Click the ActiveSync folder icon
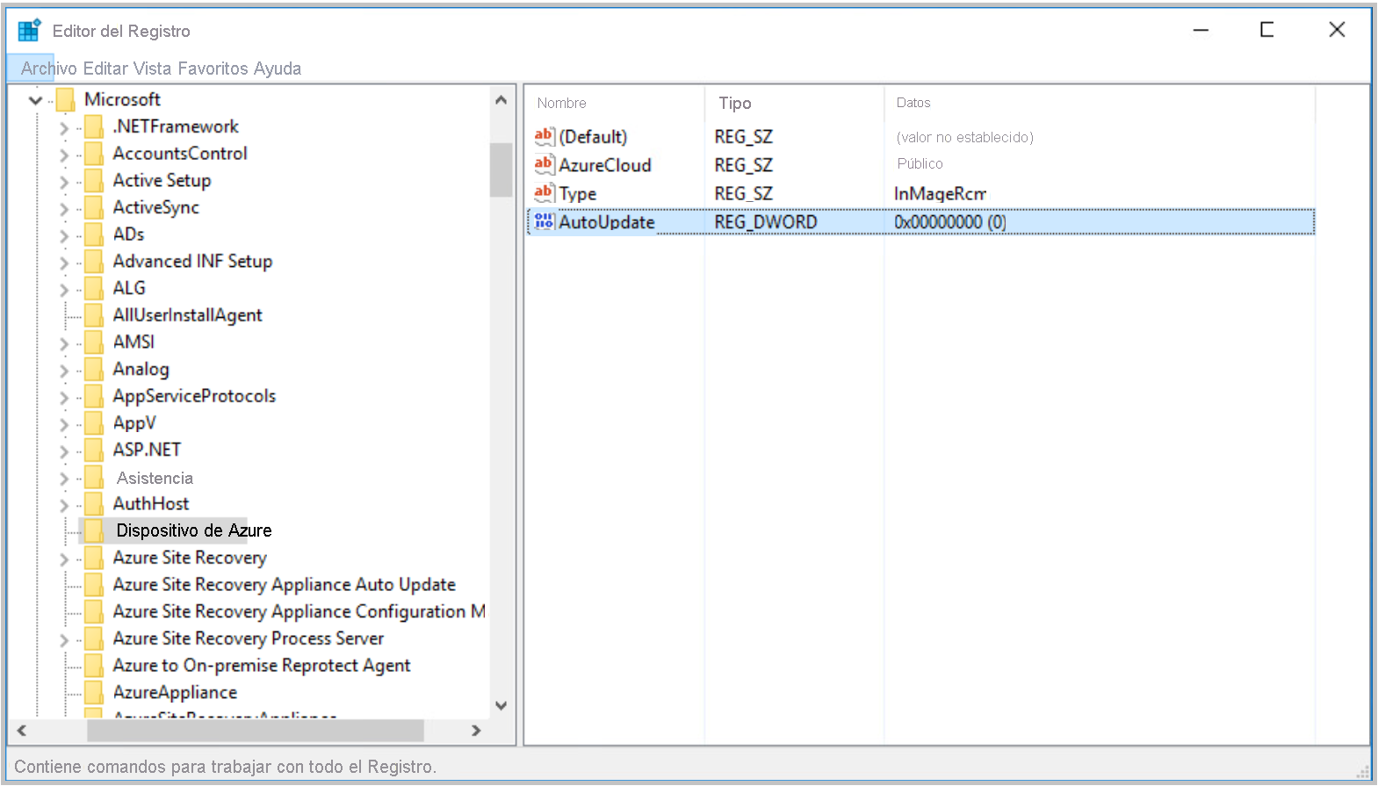 94,208
